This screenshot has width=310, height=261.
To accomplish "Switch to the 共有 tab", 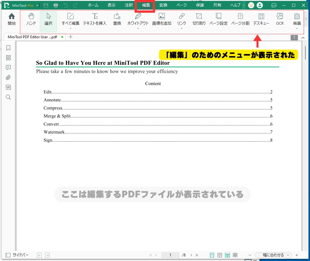I will click(217, 5).
